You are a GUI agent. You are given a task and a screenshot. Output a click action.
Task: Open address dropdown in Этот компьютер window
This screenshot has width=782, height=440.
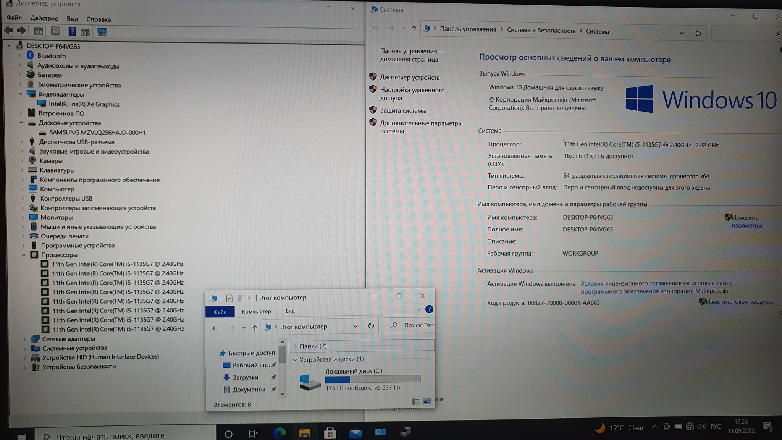355,326
